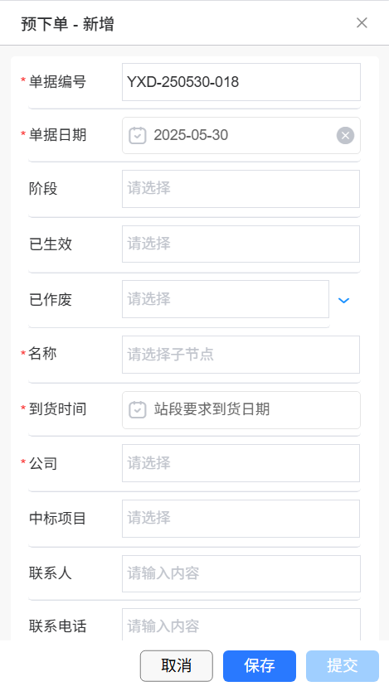Image resolution: width=389 pixels, height=691 pixels.
Task: Clear the 单据日期 date value
Action: coord(345,135)
